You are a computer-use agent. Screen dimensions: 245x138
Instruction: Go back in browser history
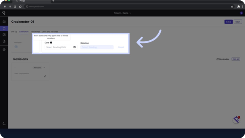tap(5, 7)
